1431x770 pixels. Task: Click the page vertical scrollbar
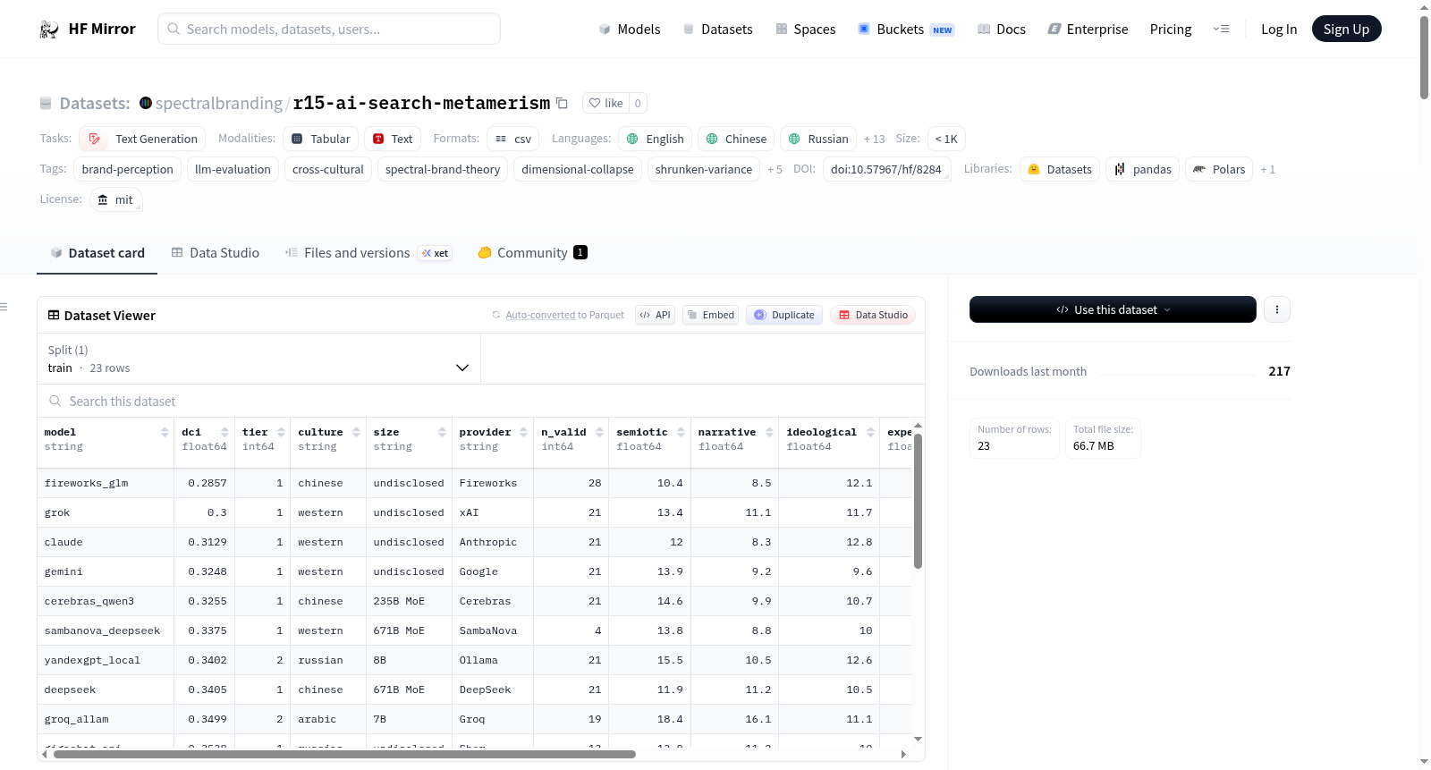tap(1424, 57)
